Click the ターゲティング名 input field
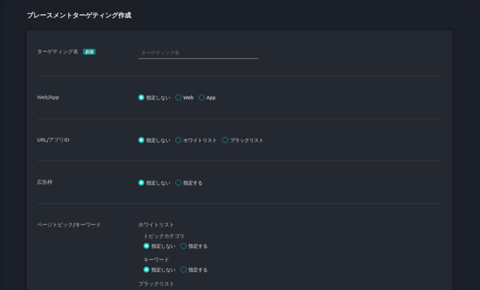 (x=198, y=53)
